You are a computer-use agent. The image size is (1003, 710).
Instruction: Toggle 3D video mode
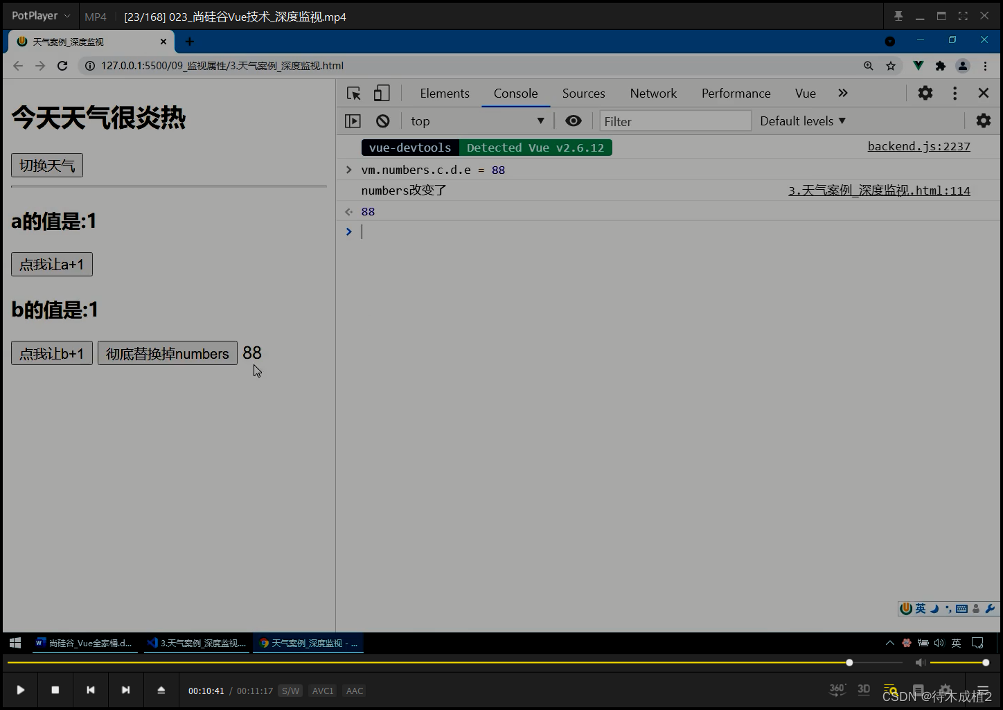(x=864, y=689)
